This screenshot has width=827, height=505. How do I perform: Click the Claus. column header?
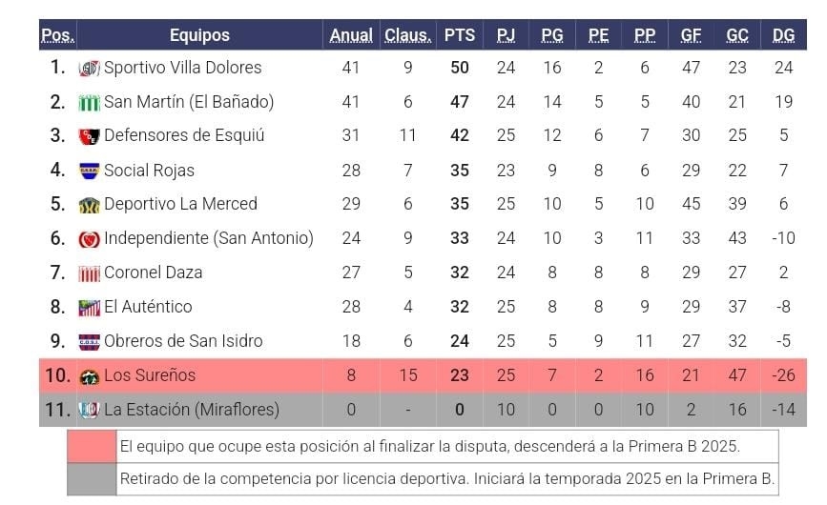tap(407, 35)
